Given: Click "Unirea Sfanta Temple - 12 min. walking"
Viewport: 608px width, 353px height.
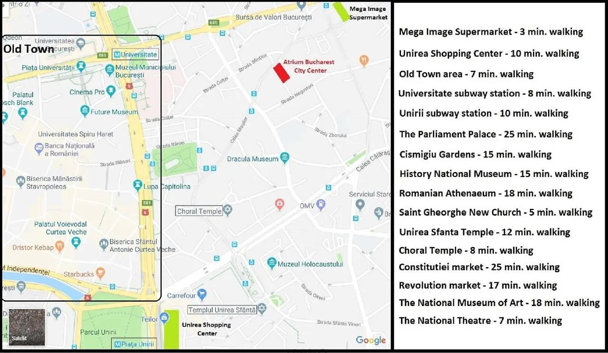Looking at the screenshot, I should [x=484, y=232].
